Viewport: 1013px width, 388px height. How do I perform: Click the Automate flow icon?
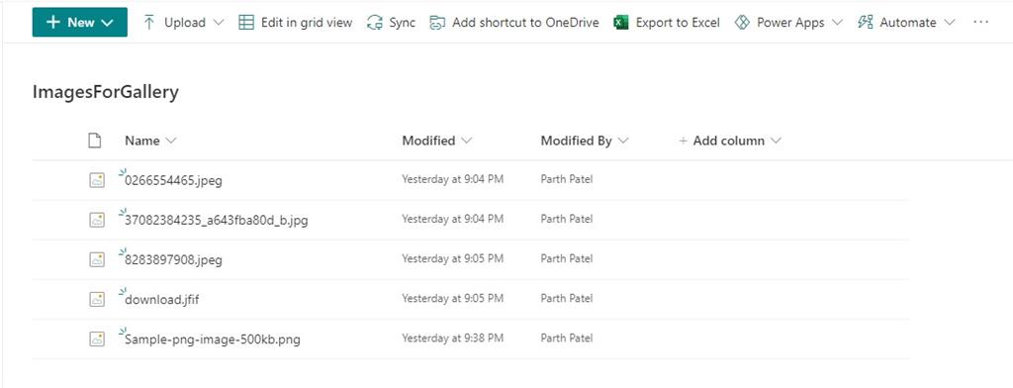click(x=865, y=23)
